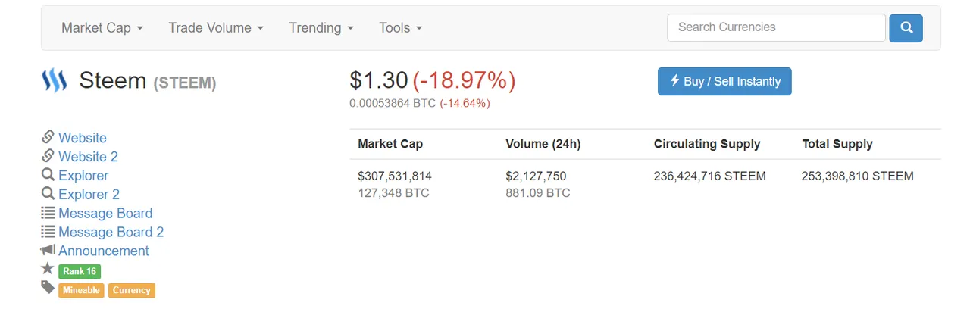
Task: Click the Search Currencies input field
Action: [776, 27]
